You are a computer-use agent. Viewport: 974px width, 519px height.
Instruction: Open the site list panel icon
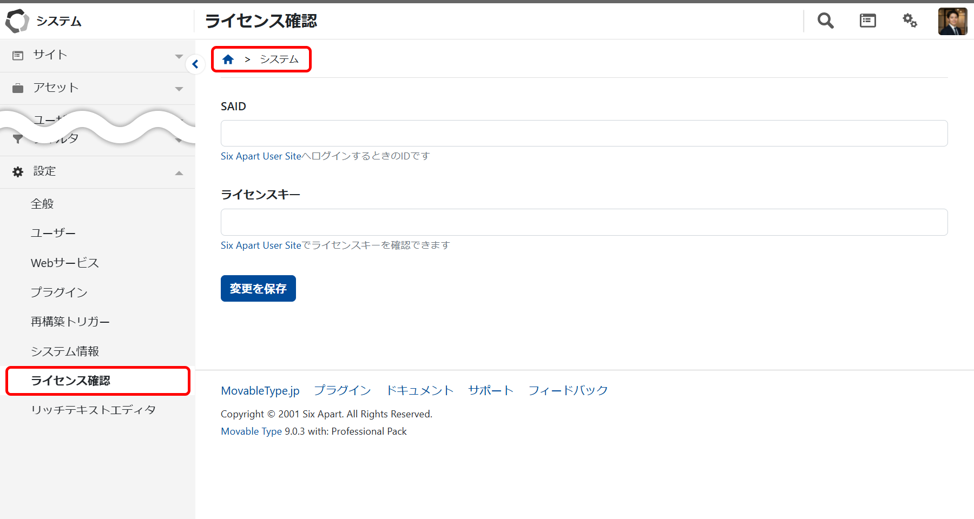pos(867,21)
